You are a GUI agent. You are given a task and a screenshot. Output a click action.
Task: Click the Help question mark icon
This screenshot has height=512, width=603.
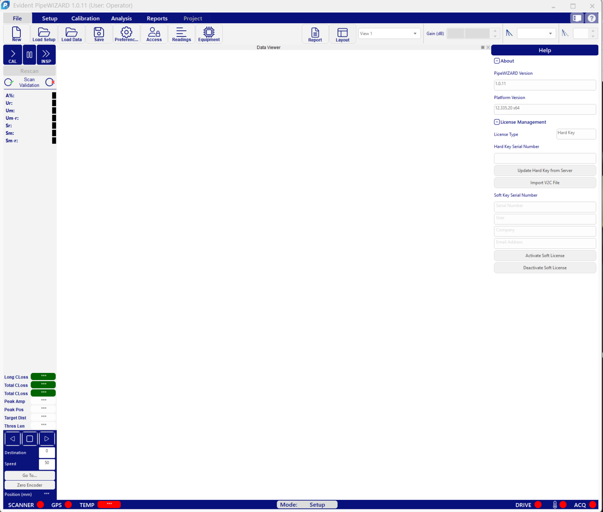pos(592,18)
